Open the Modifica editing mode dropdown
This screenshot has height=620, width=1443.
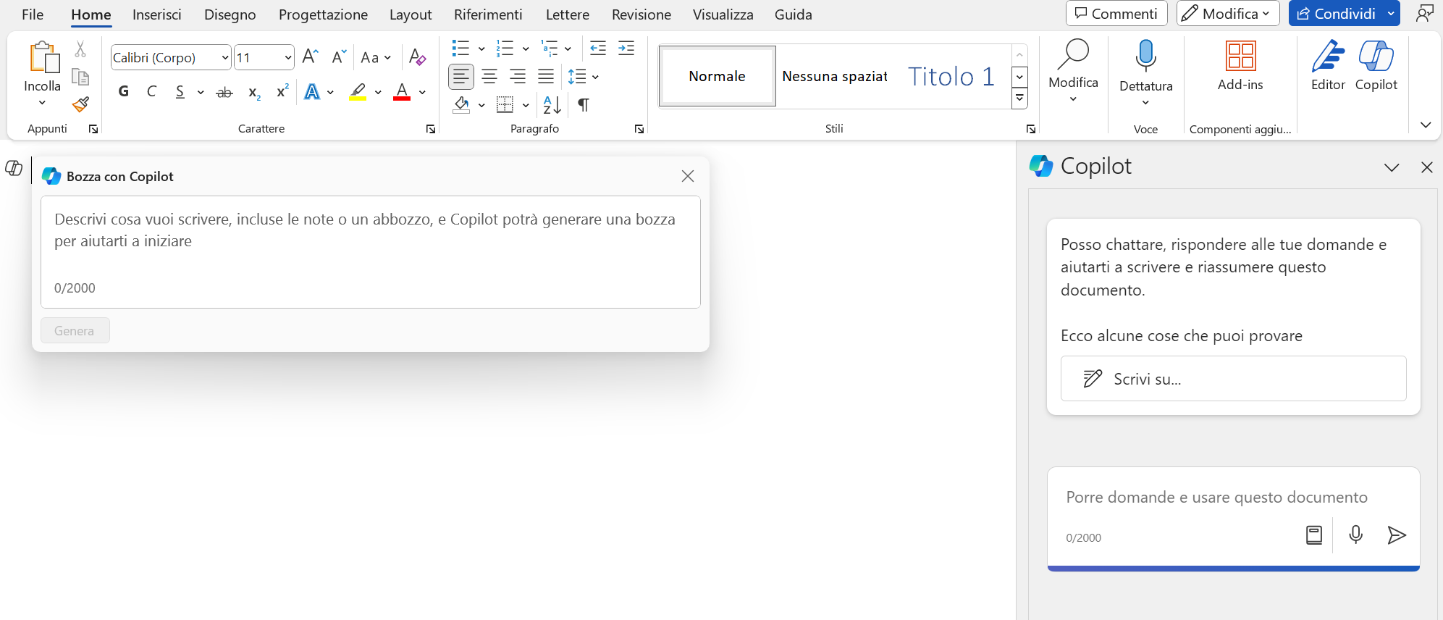tap(1228, 13)
